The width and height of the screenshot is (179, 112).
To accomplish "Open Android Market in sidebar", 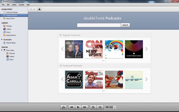I will click(12, 12).
